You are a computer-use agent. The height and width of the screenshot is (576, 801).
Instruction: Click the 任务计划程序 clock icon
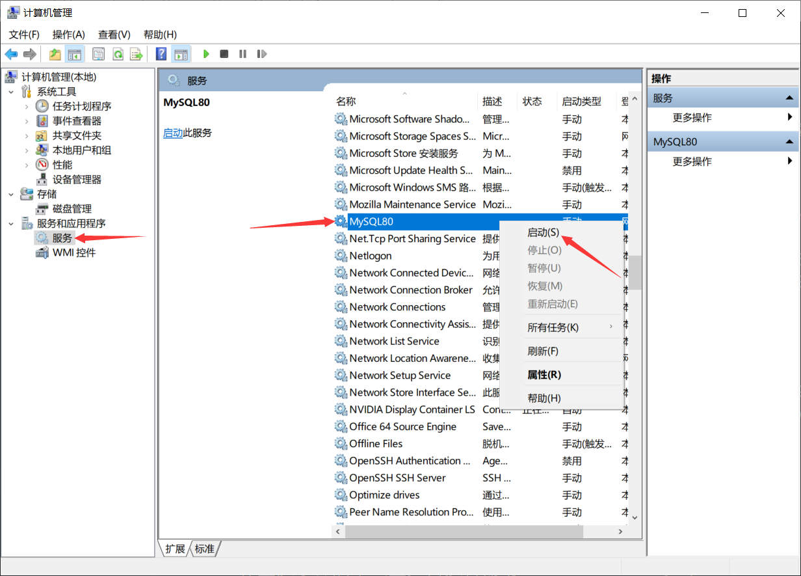click(x=42, y=106)
